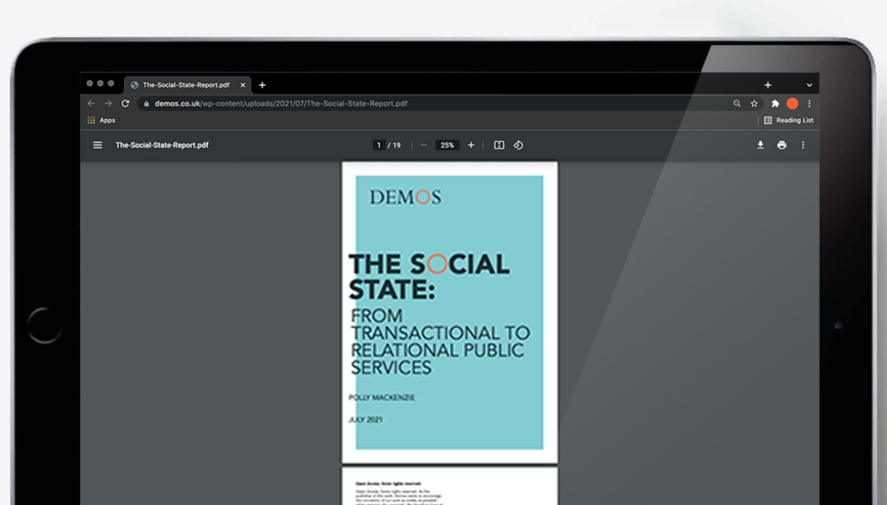Open the PDF sidebar hamburger menu
Viewport: 887px width, 505px height.
pos(98,145)
